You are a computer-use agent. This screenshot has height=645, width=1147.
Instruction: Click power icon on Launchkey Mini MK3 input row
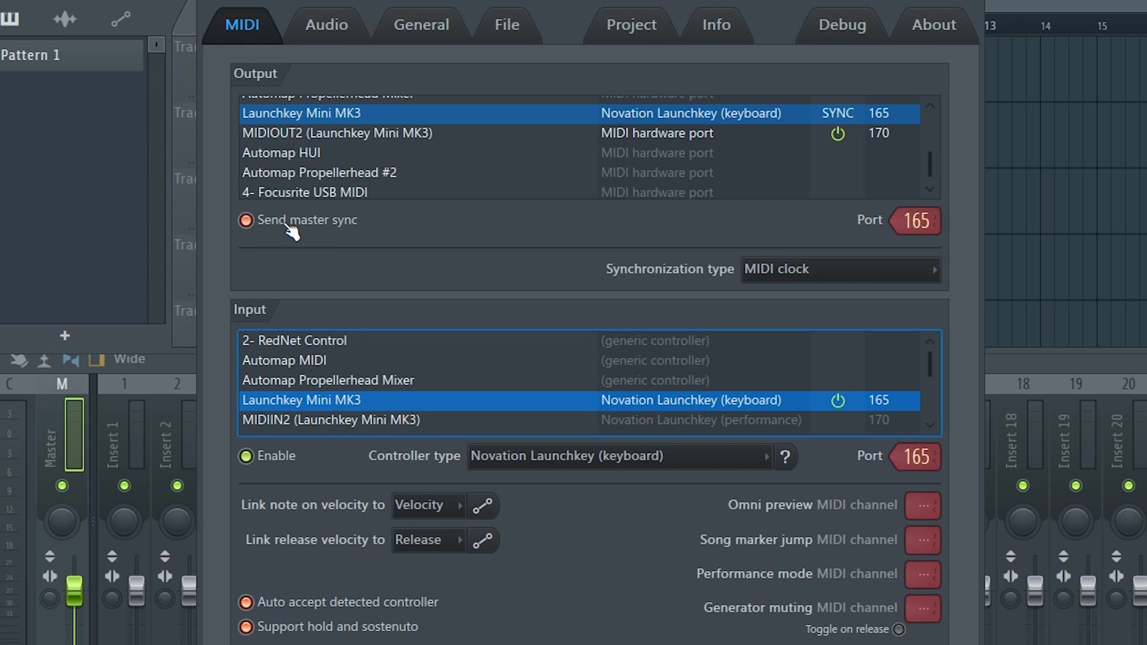[x=838, y=400]
